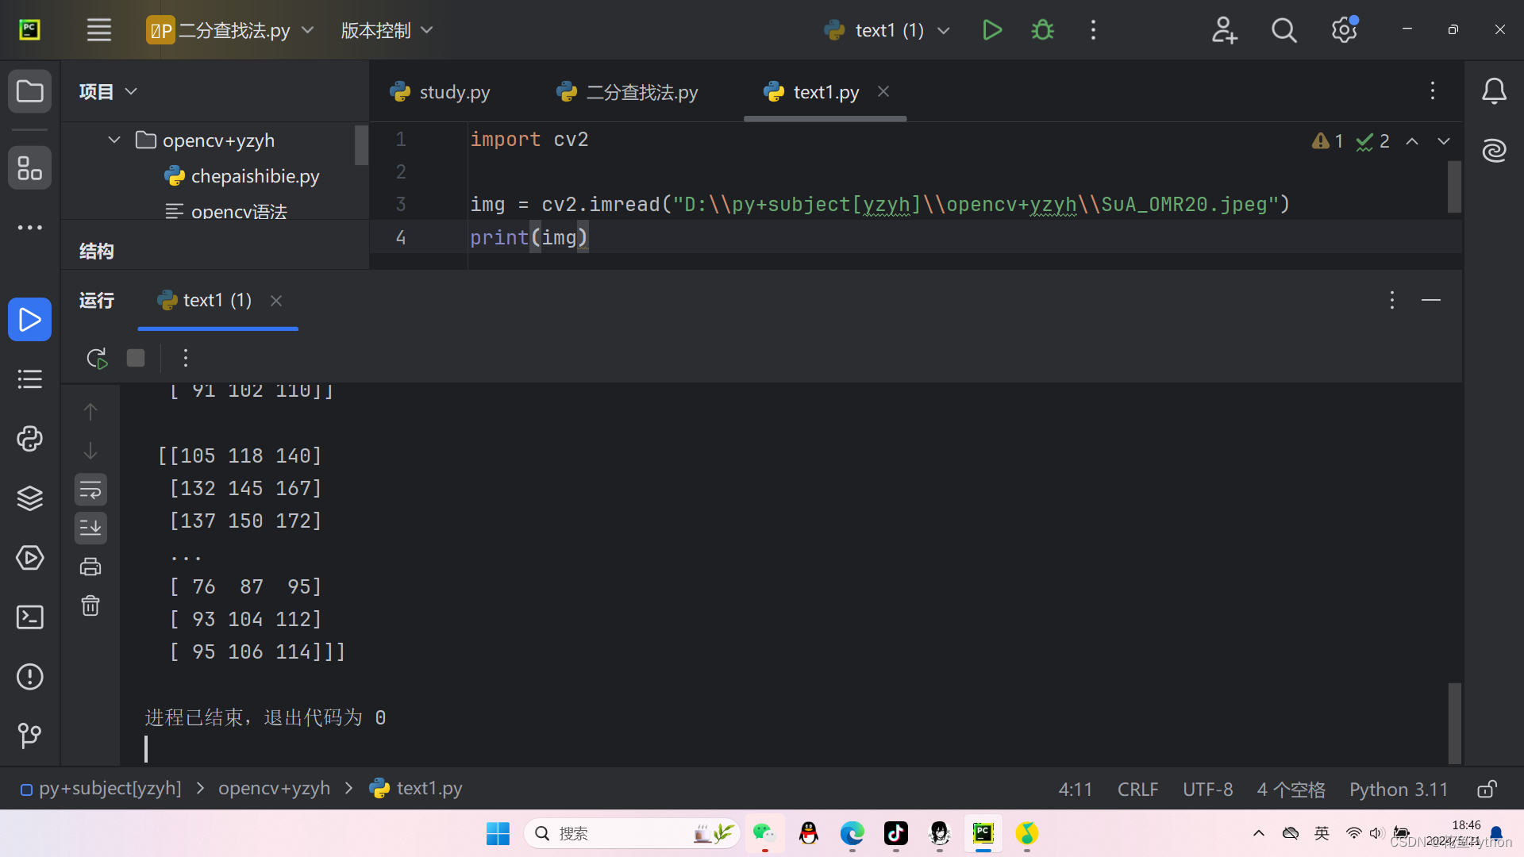Run text1 with the green play button
Viewport: 1524px width, 857px height.
point(991,30)
